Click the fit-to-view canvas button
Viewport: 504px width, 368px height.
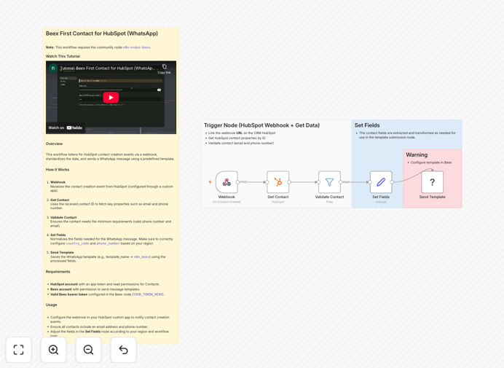point(19,350)
